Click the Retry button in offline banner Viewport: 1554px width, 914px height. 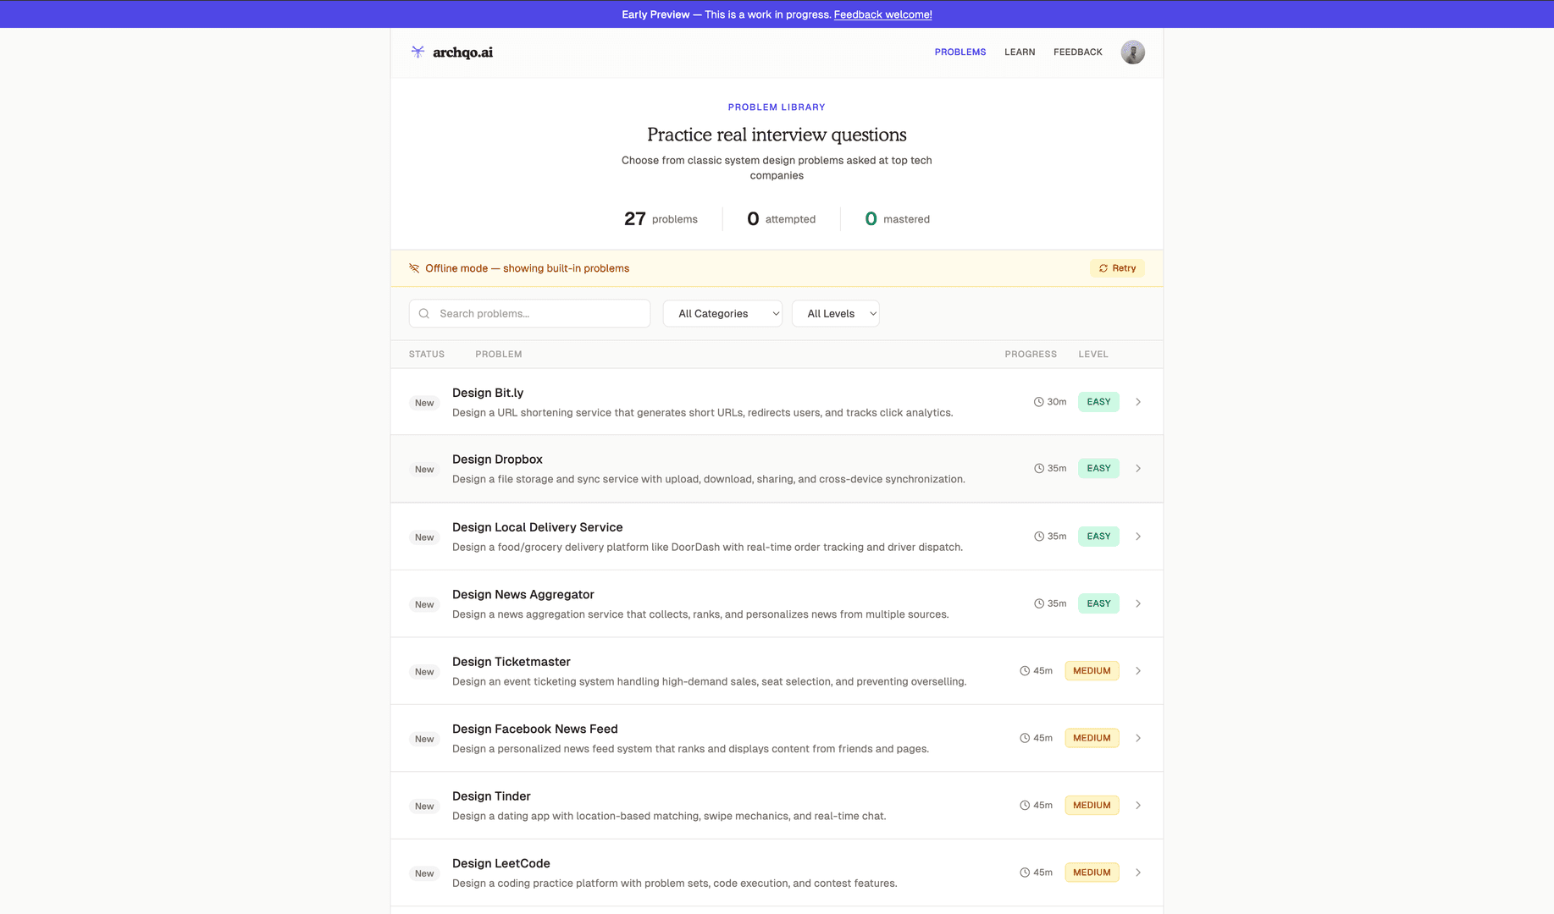(1117, 268)
